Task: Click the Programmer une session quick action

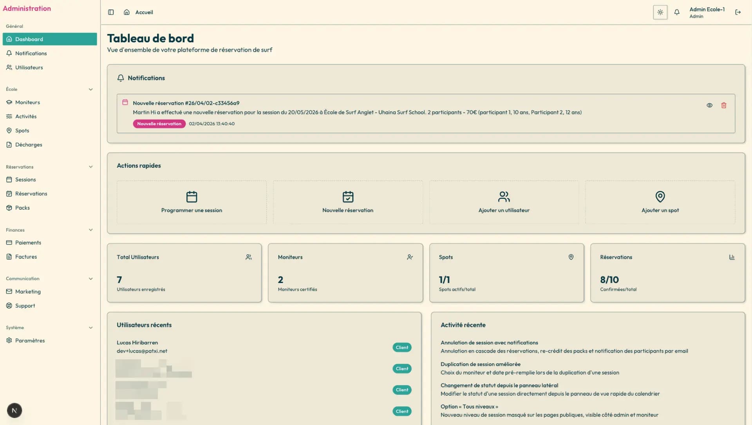Action: point(191,202)
